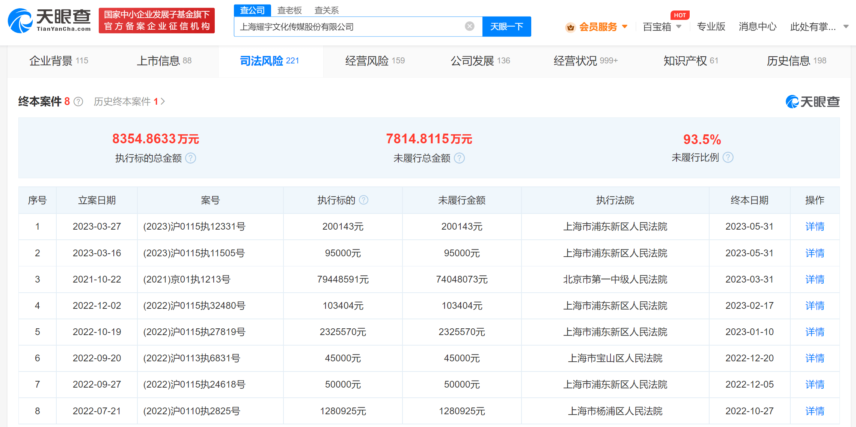Open 详情 for case 沪0115执12331号
Image resolution: width=856 pixels, height=427 pixels.
(x=815, y=227)
